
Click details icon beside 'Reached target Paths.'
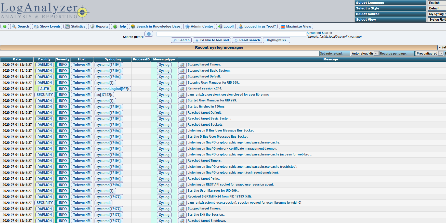(182, 179)
